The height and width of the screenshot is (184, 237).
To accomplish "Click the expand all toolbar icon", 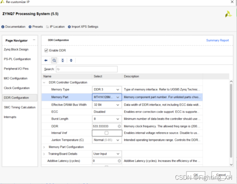I will click(71, 61).
